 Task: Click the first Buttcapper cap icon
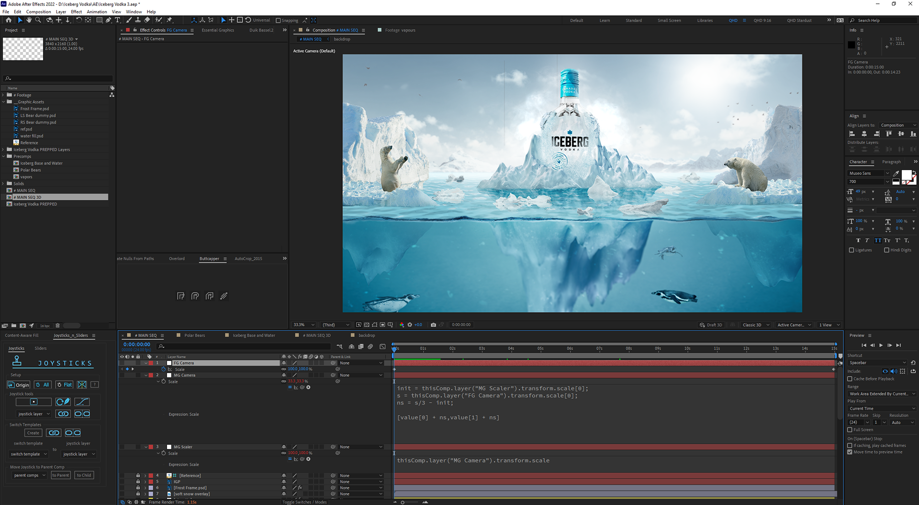click(180, 296)
